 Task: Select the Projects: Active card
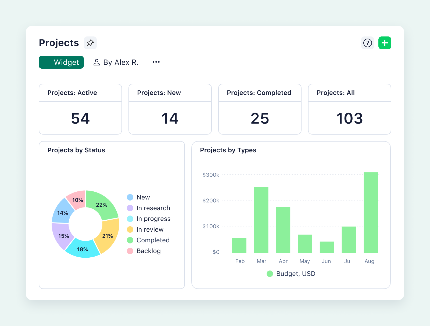80,109
